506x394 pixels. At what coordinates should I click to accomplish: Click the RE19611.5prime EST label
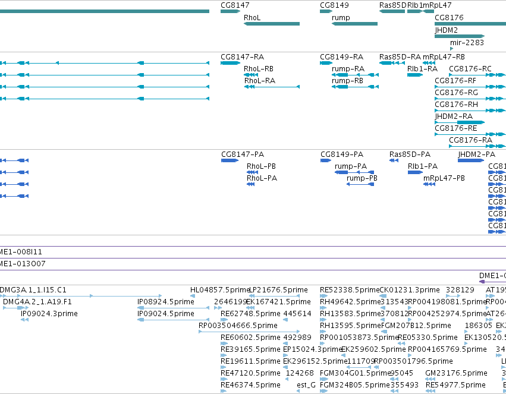251,361
